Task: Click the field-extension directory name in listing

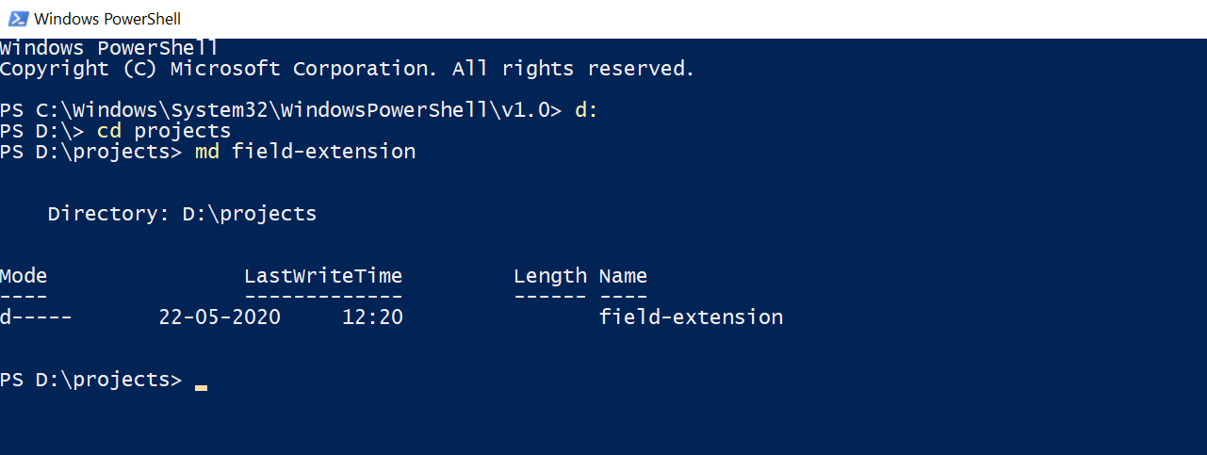Action: click(691, 317)
